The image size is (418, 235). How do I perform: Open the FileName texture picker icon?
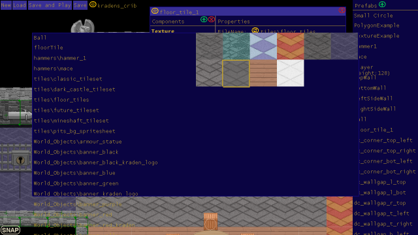[255, 30]
